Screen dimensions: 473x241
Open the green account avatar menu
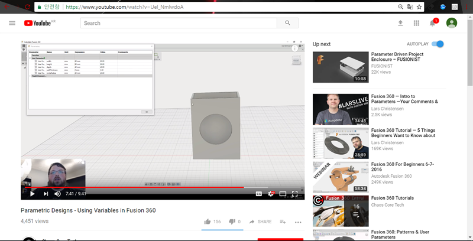[x=452, y=23]
